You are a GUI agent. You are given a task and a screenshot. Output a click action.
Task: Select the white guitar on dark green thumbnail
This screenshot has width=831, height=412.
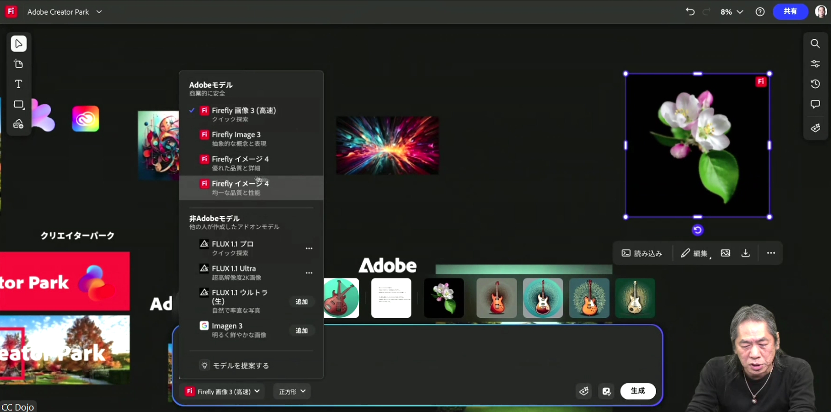(x=635, y=298)
